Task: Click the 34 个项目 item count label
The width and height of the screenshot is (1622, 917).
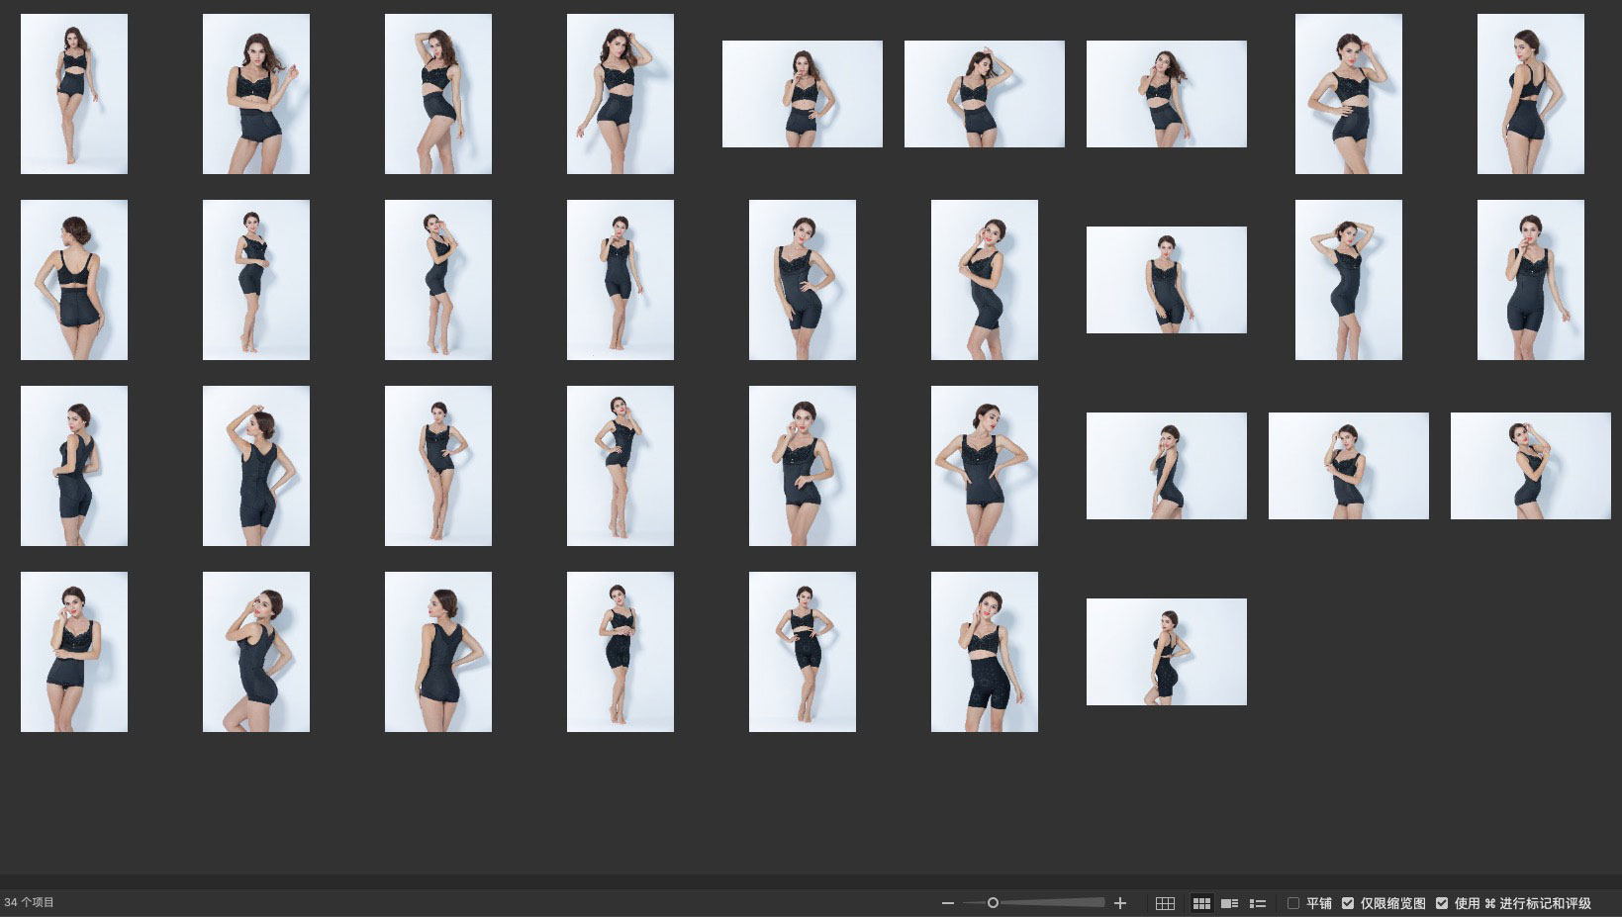Action: pos(30,902)
